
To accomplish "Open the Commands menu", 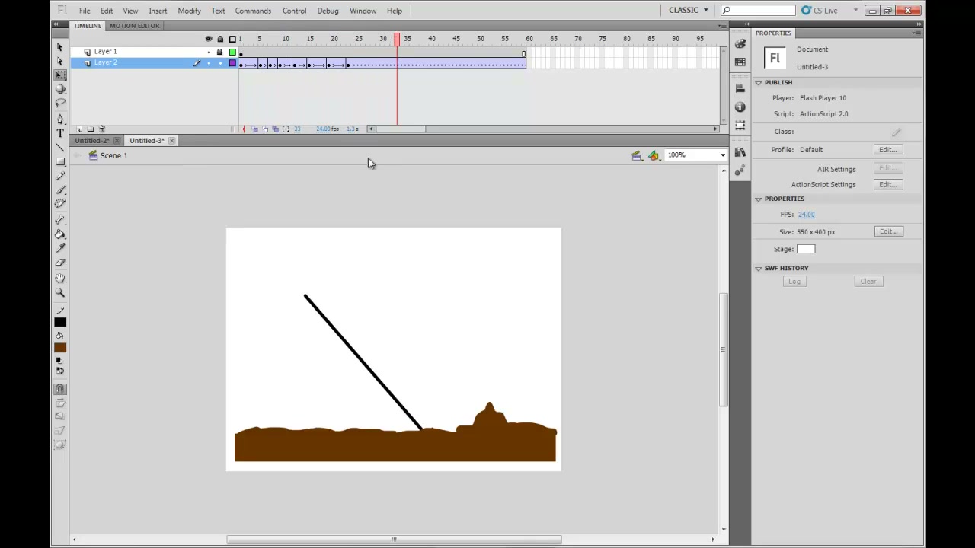I will point(253,11).
